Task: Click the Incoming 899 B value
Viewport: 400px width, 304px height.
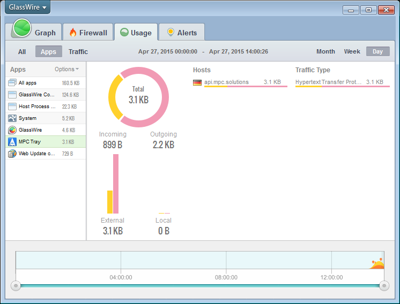Action: coord(113,145)
